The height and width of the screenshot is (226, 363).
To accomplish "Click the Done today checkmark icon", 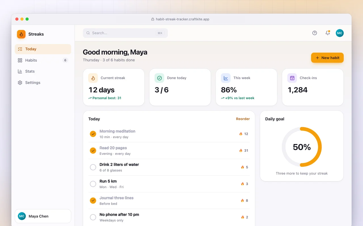I will (159, 78).
